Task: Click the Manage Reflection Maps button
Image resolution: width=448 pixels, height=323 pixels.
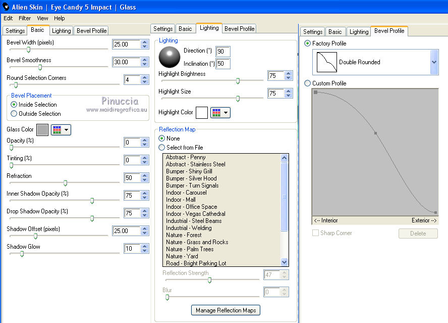Action: tap(226, 310)
